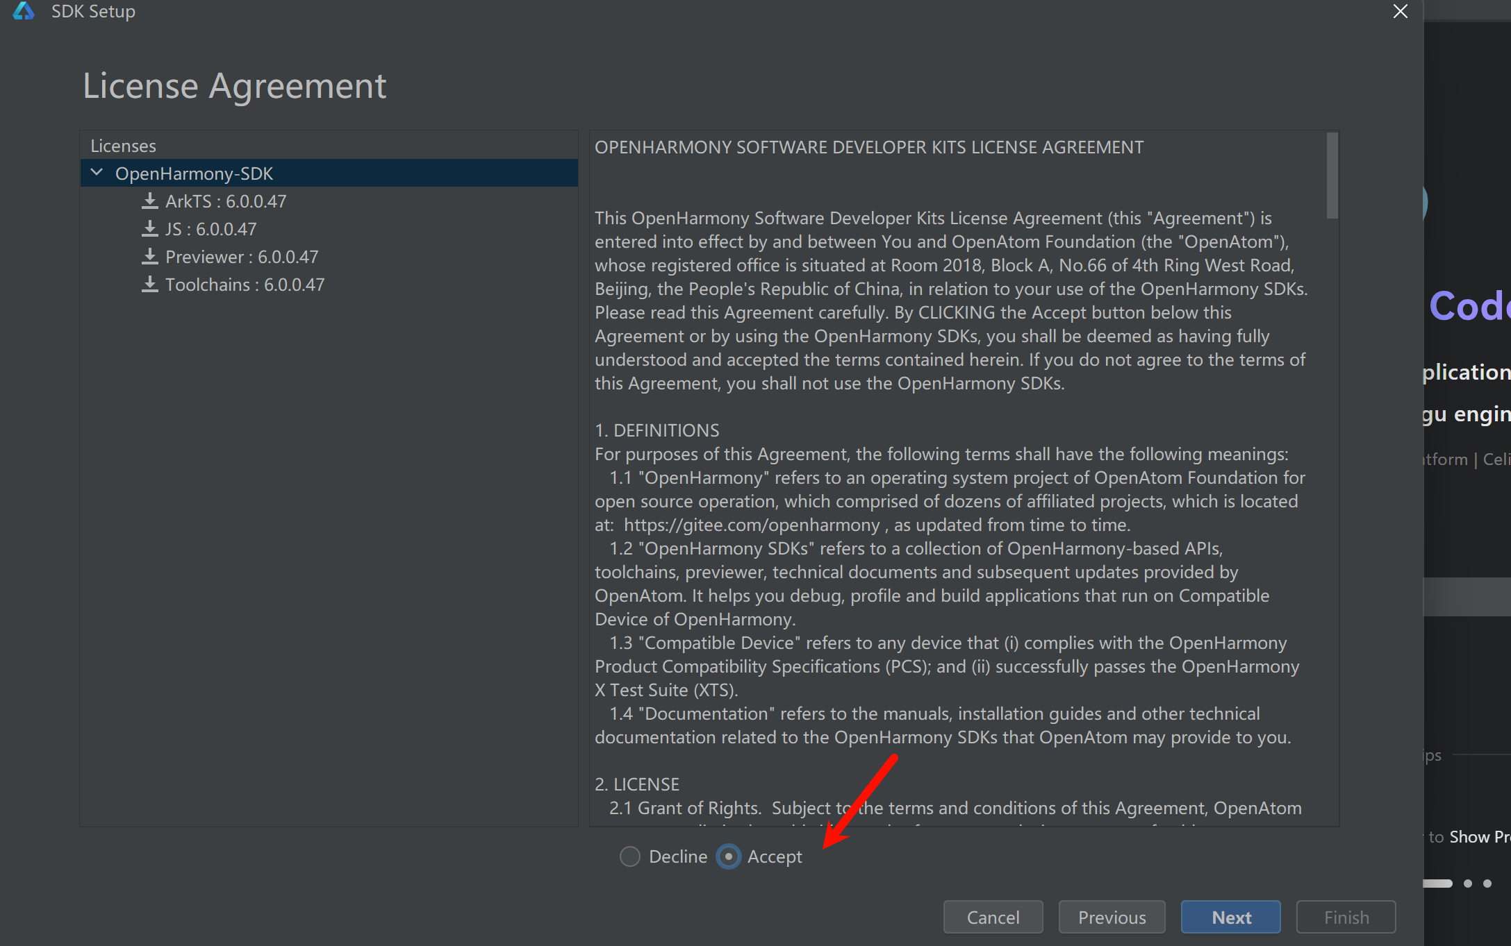Click the Previous button
1511x946 pixels.
coord(1112,917)
